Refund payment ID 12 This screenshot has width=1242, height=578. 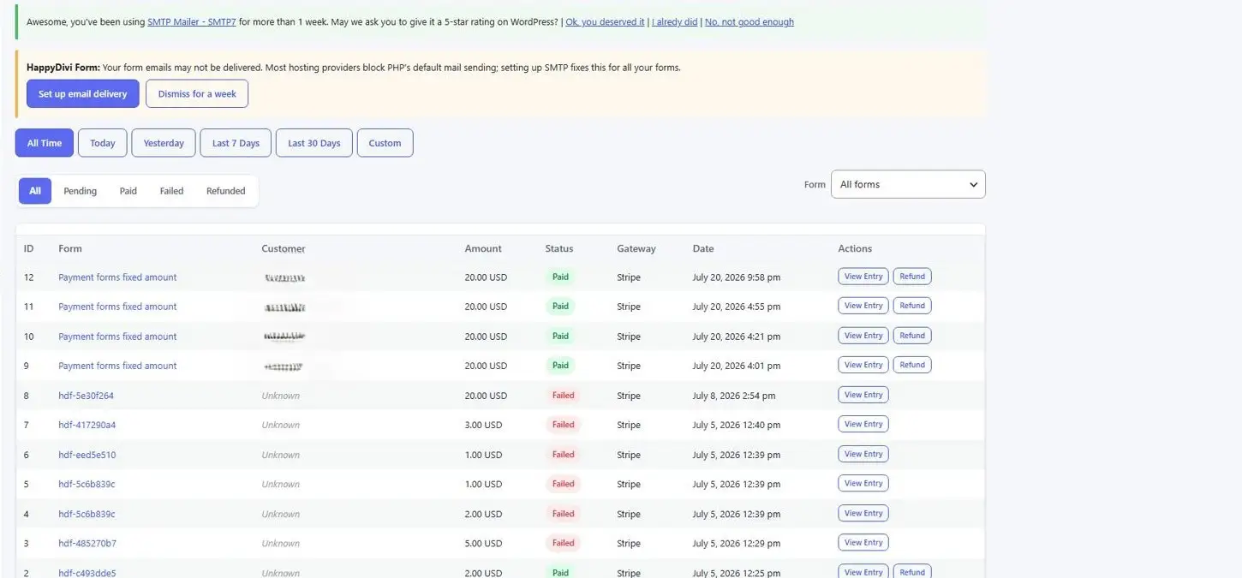(912, 277)
